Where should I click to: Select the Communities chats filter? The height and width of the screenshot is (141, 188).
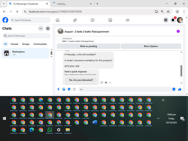click(40, 44)
